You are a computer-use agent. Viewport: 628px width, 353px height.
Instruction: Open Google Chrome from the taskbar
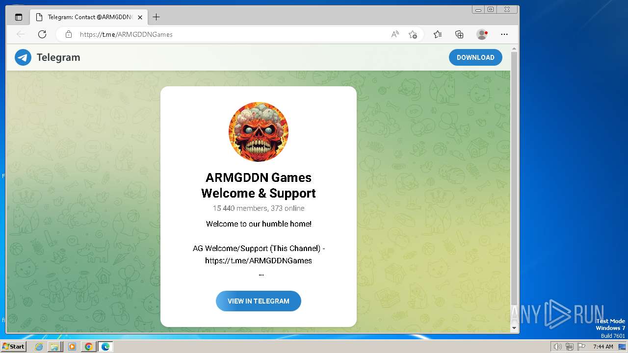tap(88, 347)
